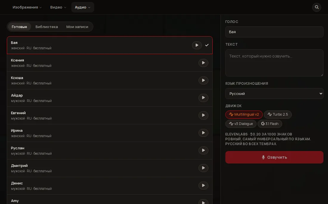Select the Руслан voice name
The image size is (328, 204).
18,148
